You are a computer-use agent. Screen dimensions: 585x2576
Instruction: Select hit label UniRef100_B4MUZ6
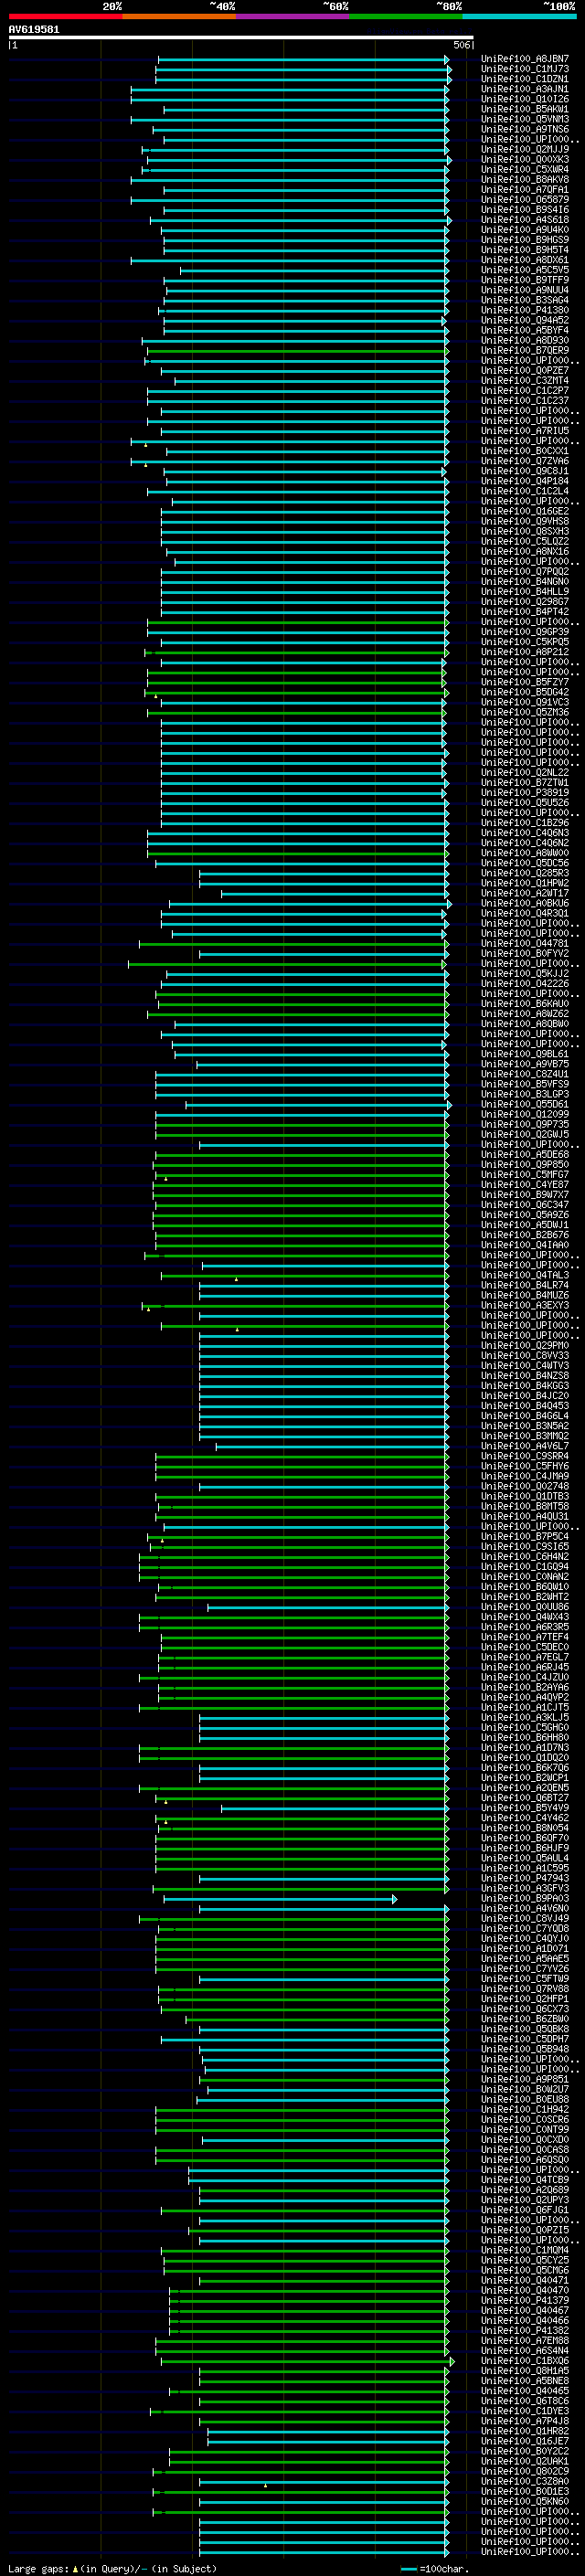tap(525, 1295)
